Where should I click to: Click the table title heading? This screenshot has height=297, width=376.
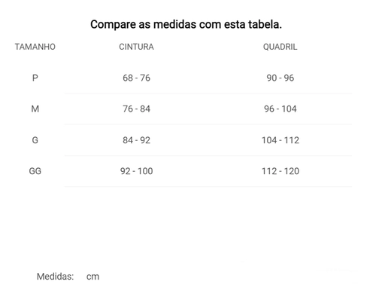[186, 24]
